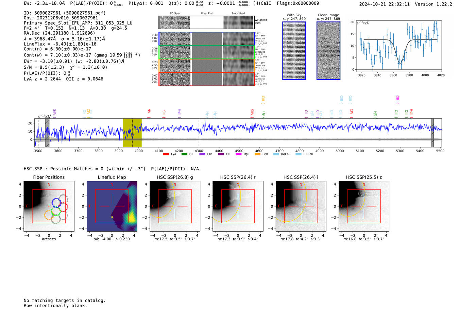The width and height of the screenshot is (476, 324).
Task: Select the yellow highlighted band in the spectrum
Action: point(132,133)
